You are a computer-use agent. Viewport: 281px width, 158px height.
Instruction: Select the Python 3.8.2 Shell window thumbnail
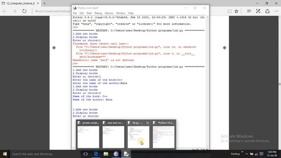[x=163, y=135]
